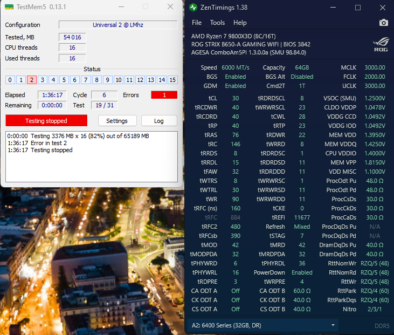Click the Tested MB value 54 016

72,37
